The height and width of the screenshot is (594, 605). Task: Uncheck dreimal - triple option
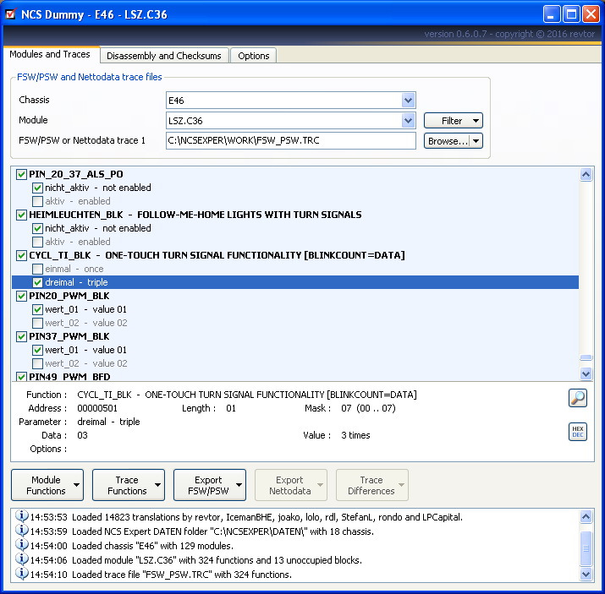(x=37, y=282)
